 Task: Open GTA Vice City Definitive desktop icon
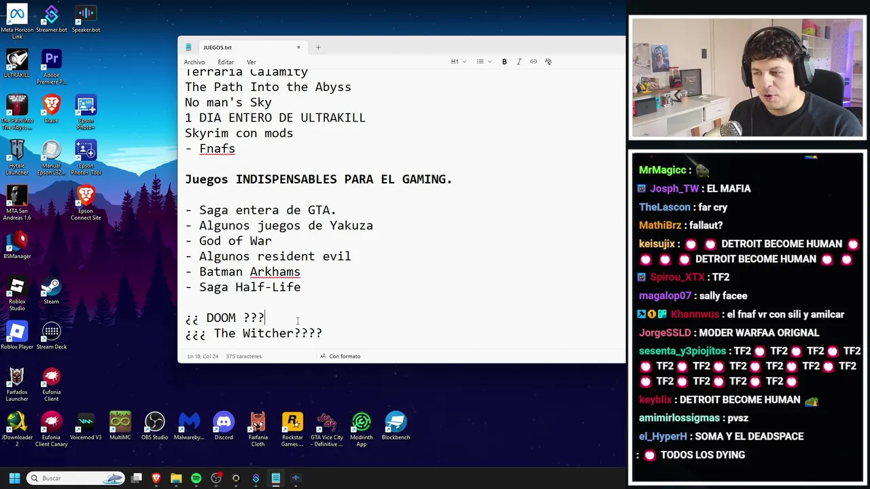point(327,429)
